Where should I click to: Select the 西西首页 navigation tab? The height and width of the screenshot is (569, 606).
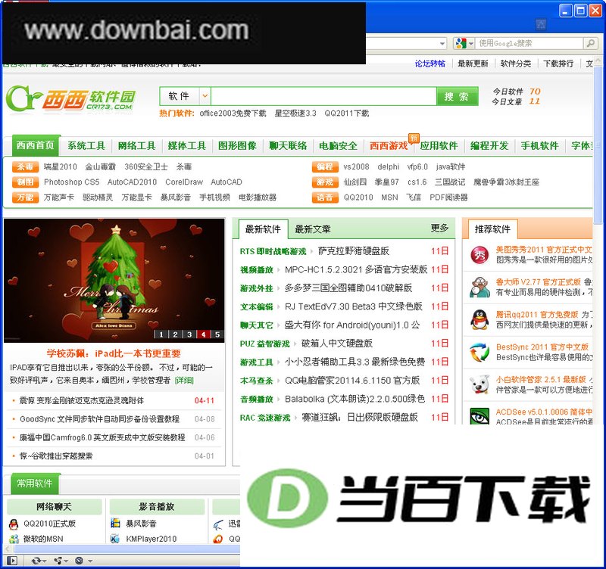tap(36, 145)
